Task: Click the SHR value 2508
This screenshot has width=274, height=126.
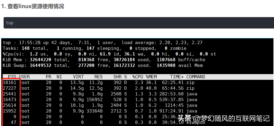Action: click(x=116, y=94)
